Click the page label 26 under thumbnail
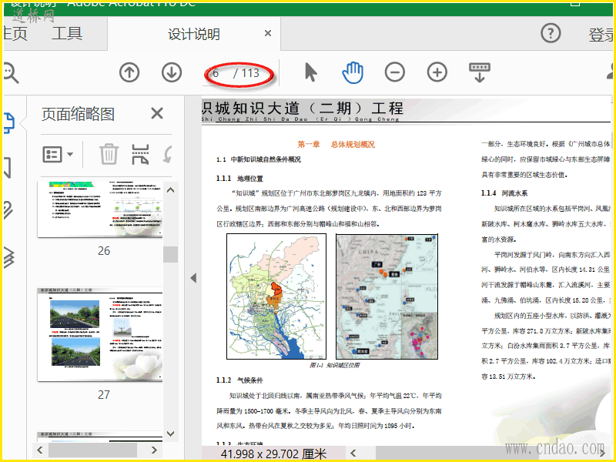This screenshot has height=462, width=616. (104, 251)
